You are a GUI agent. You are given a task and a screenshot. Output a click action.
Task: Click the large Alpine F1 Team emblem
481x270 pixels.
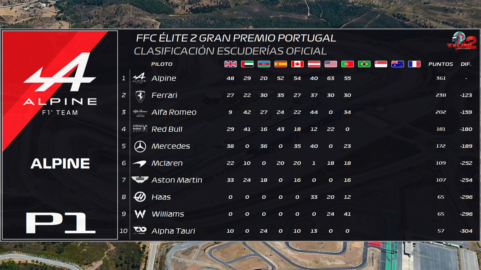click(60, 84)
